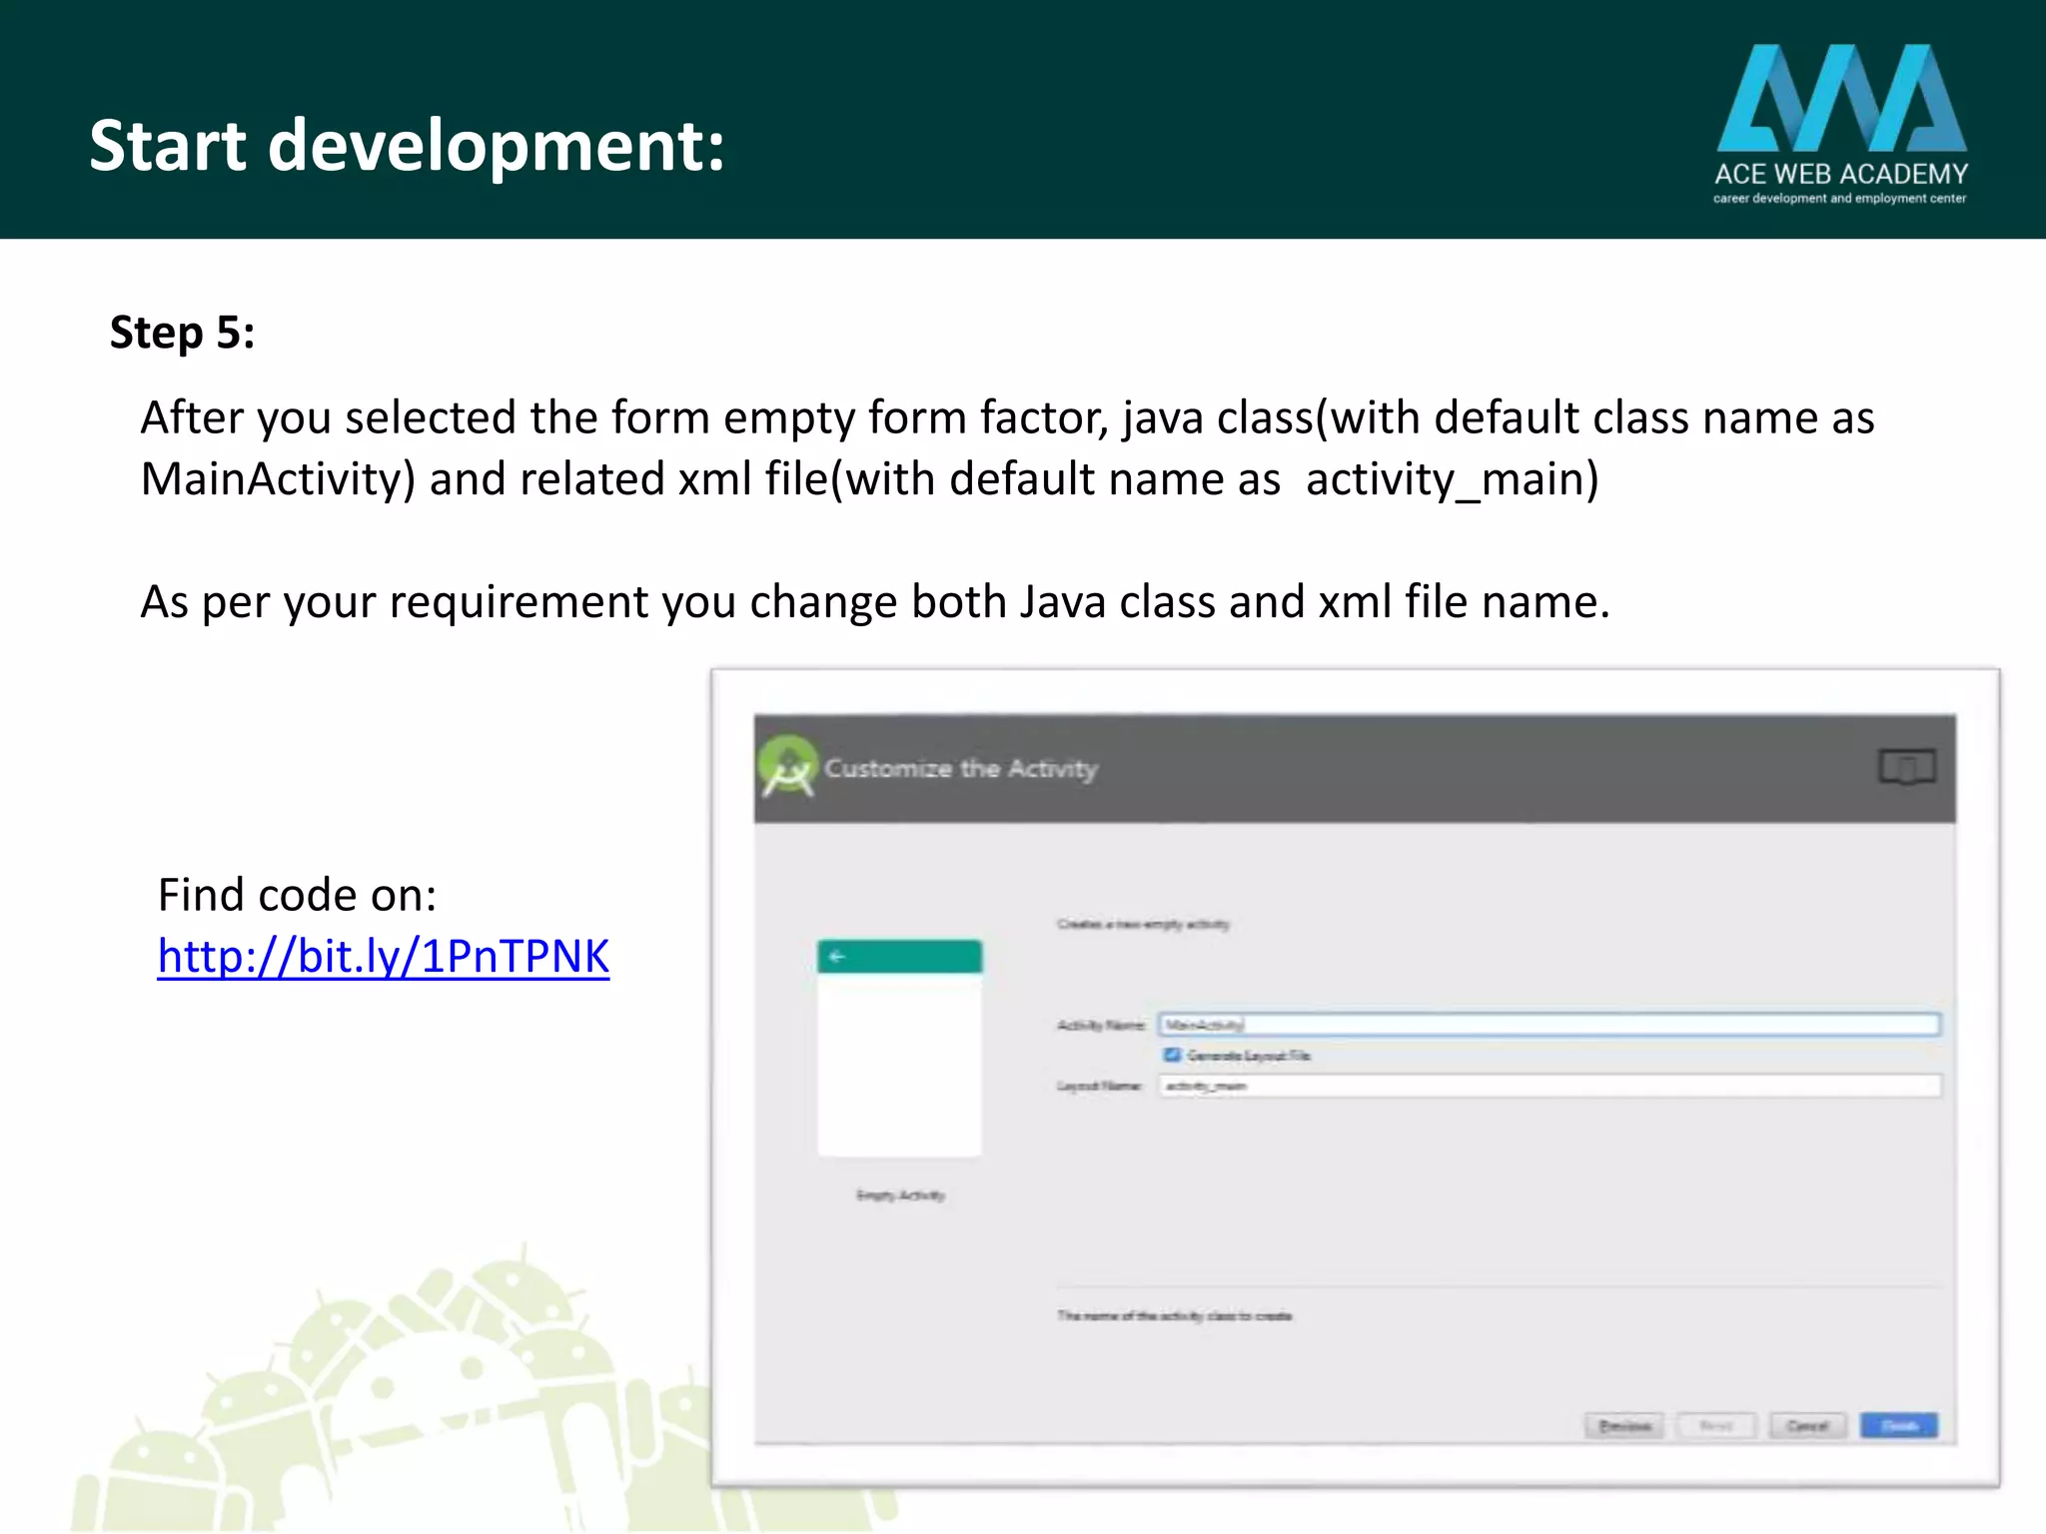Click the Layout Name input field
The width and height of the screenshot is (2046, 1534).
click(x=1549, y=1086)
